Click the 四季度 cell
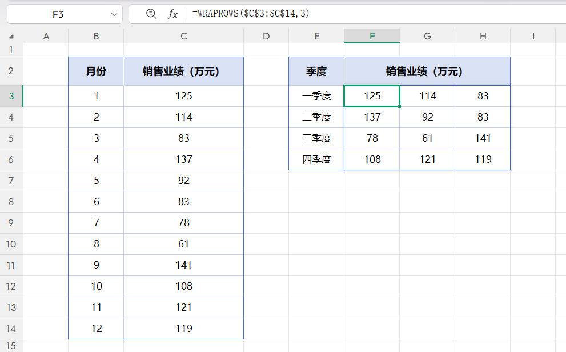 (x=316, y=159)
